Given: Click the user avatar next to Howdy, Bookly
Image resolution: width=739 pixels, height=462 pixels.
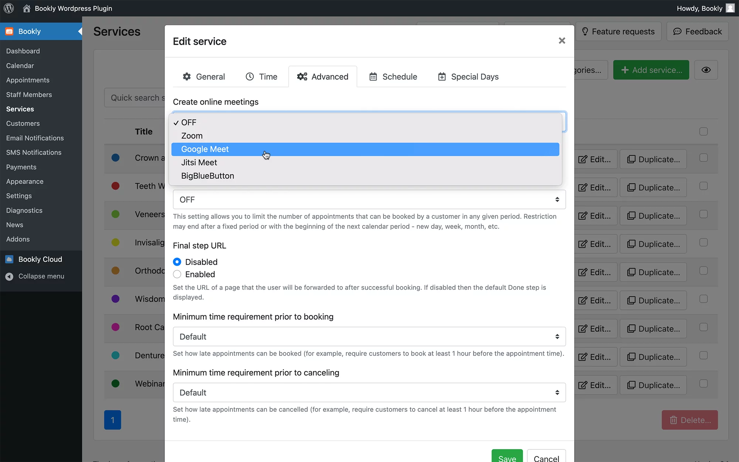Looking at the screenshot, I should (730, 8).
